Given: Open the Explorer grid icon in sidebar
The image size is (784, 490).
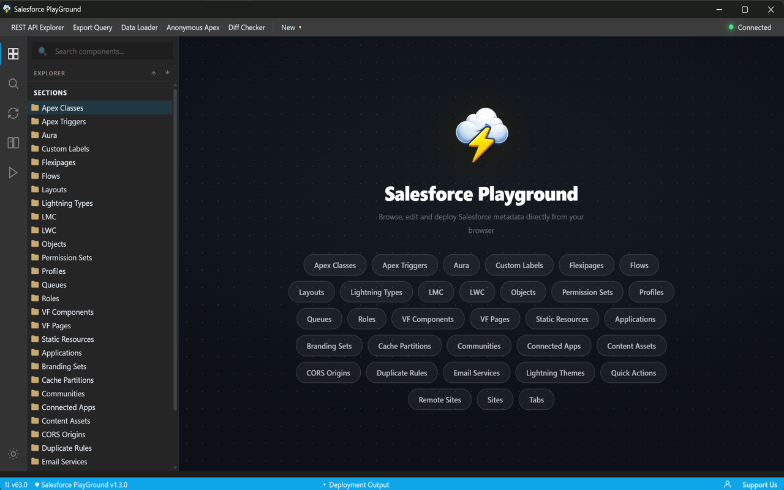Looking at the screenshot, I should [13, 54].
